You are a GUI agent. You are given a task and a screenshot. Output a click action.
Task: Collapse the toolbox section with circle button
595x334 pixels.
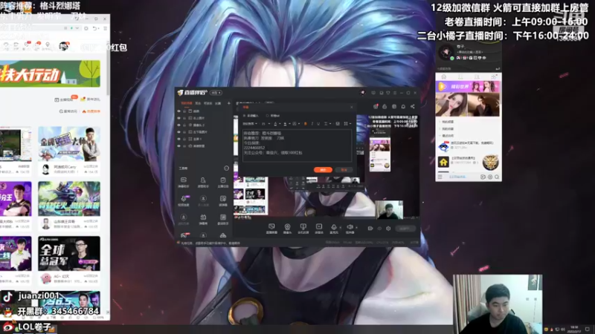point(227,168)
